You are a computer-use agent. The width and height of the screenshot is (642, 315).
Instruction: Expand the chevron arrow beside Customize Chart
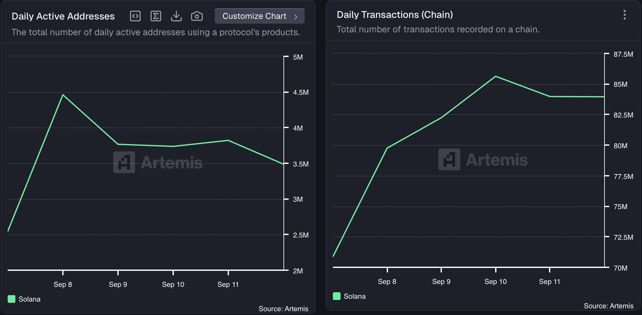pos(296,17)
